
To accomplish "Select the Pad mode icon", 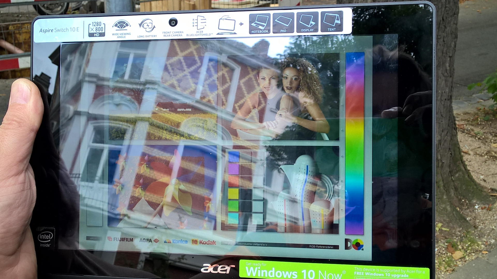I will [x=283, y=23].
